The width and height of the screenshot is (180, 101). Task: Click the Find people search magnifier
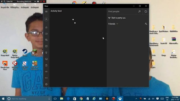pyautogui.click(x=139, y=12)
